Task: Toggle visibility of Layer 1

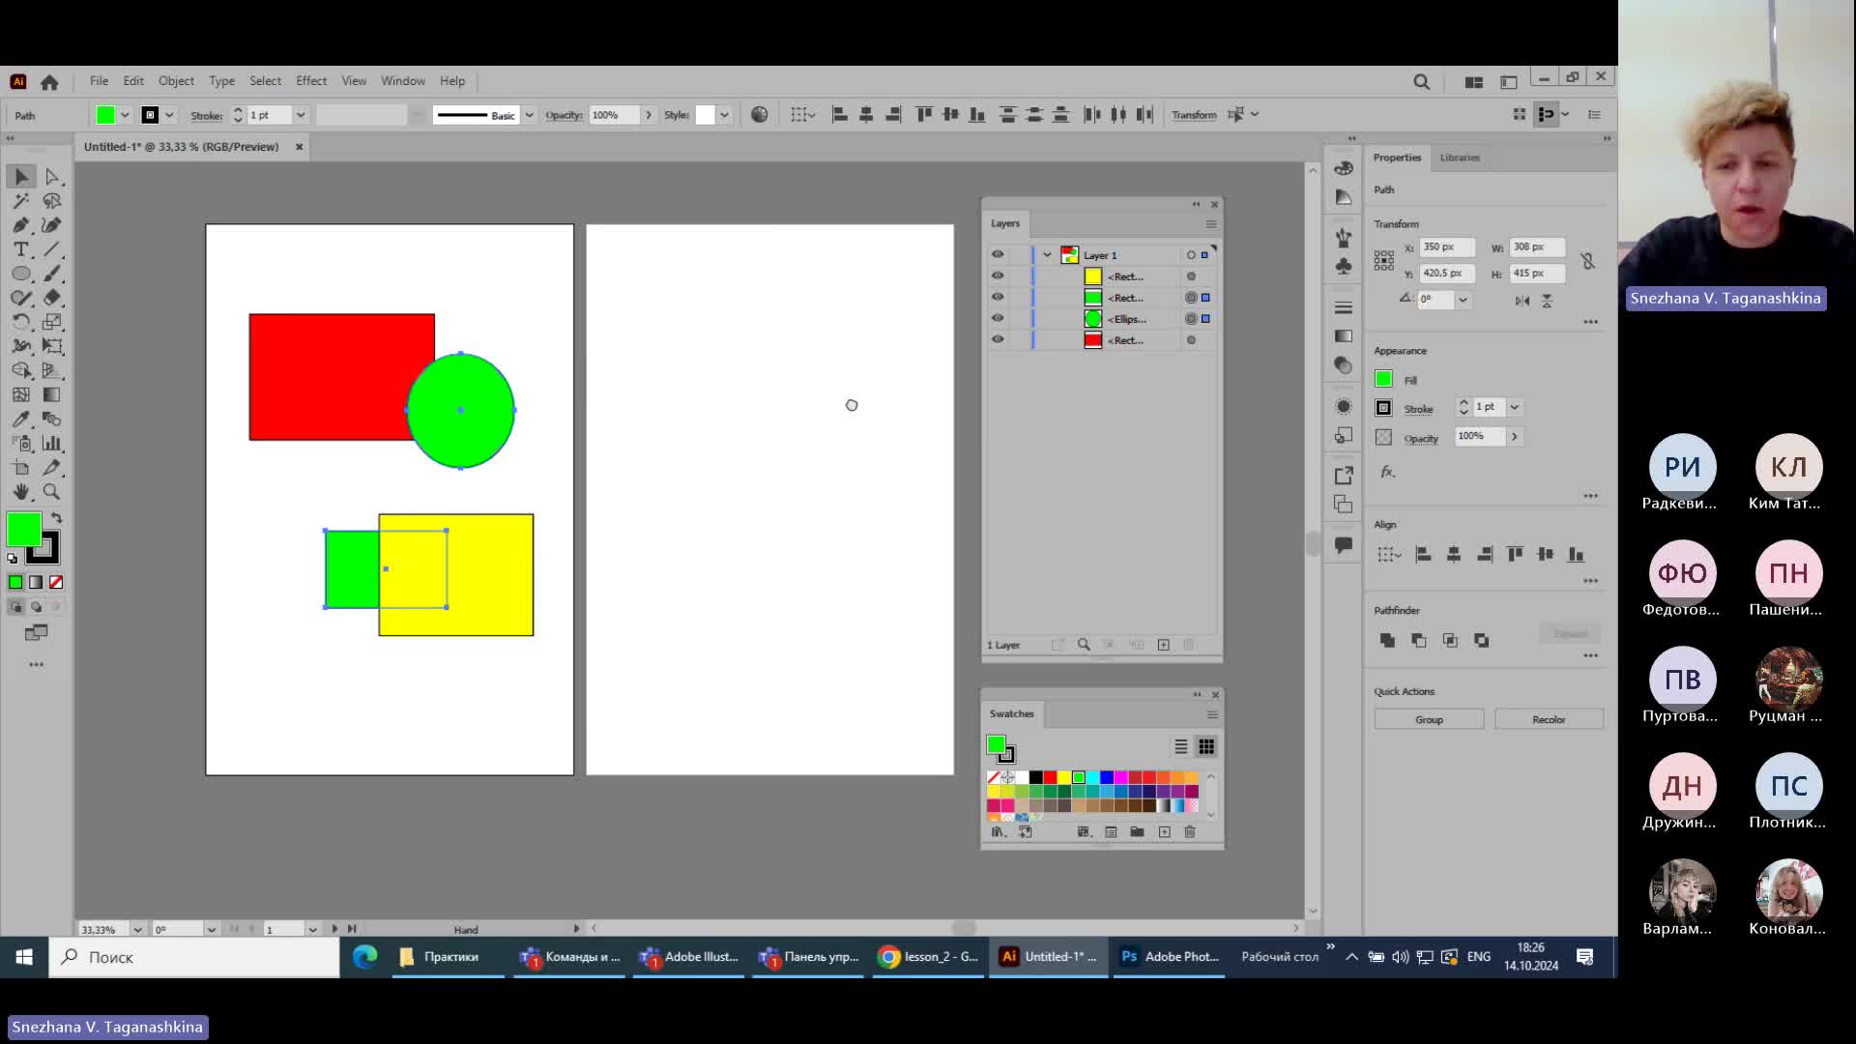Action: pyautogui.click(x=998, y=255)
